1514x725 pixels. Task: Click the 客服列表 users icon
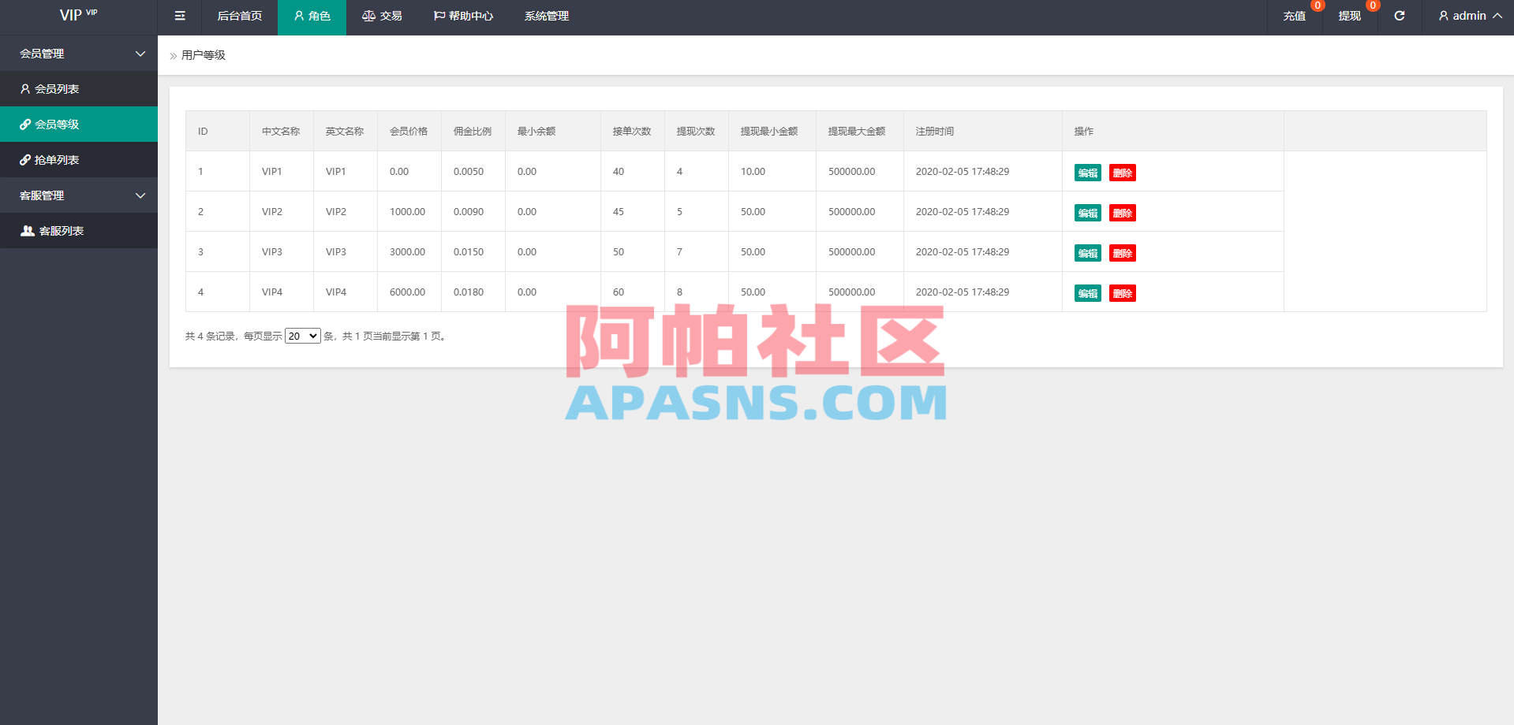tap(26, 230)
